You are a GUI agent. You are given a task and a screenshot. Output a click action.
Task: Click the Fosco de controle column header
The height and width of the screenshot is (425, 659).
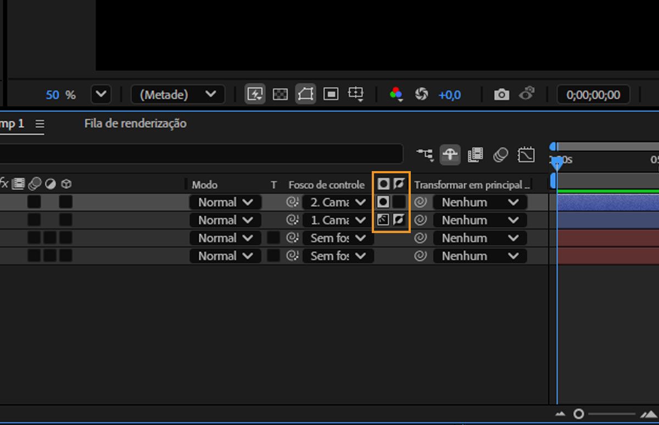(x=326, y=185)
